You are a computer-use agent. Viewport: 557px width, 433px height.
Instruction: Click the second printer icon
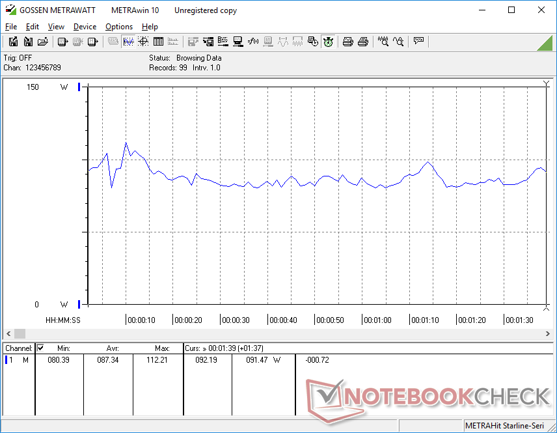tap(362, 42)
